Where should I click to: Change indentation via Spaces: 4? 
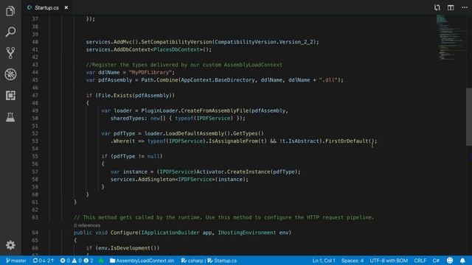353,261
